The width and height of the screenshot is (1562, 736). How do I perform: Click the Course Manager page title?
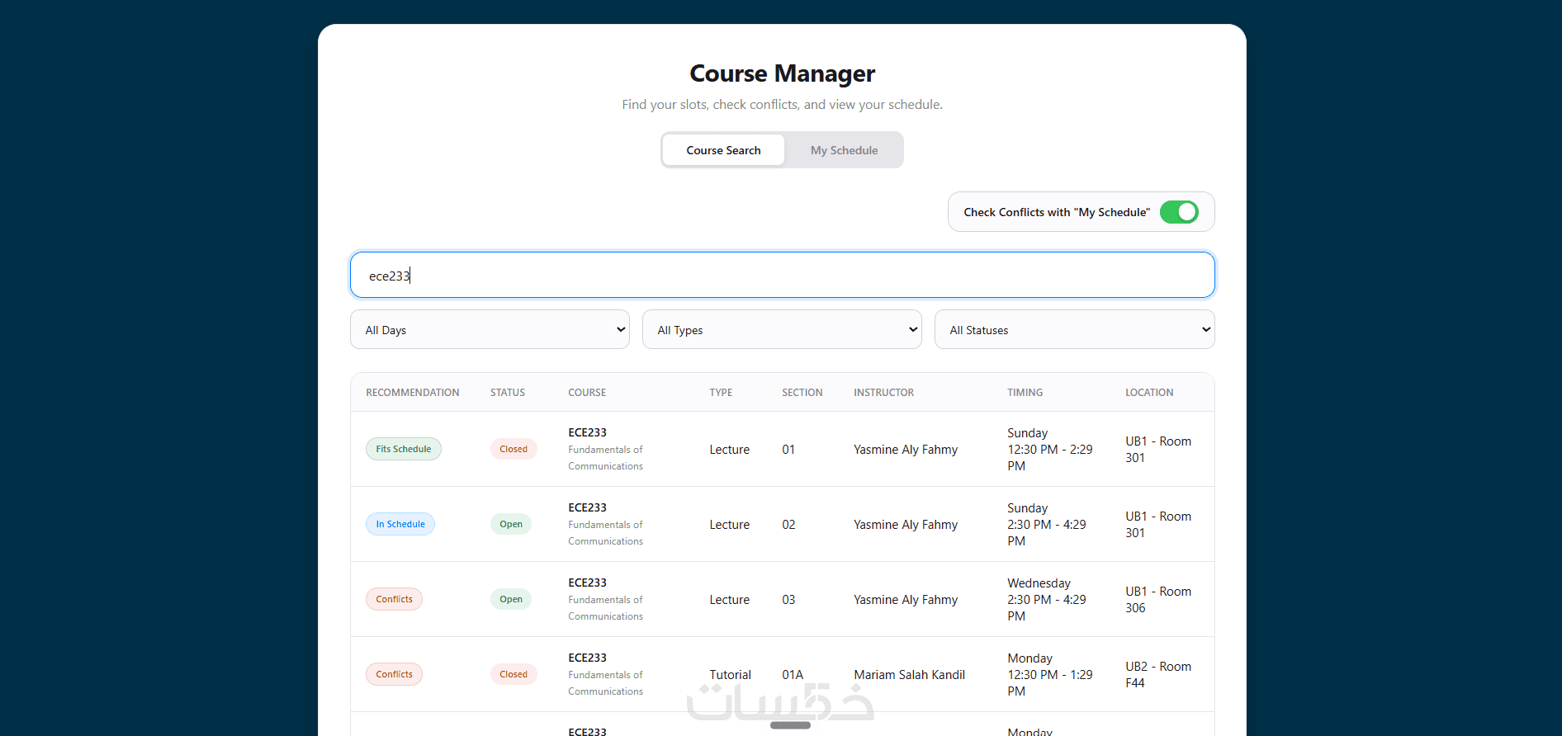[x=782, y=73]
